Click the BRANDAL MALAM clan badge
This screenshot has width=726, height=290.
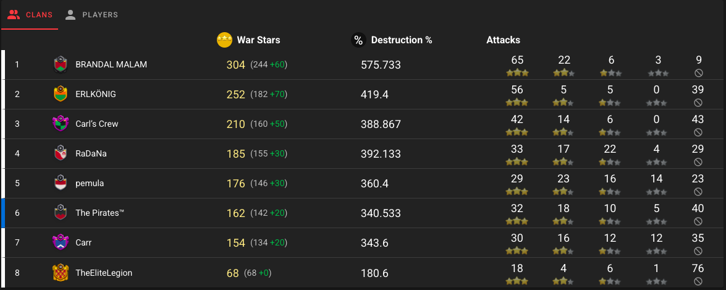60,65
